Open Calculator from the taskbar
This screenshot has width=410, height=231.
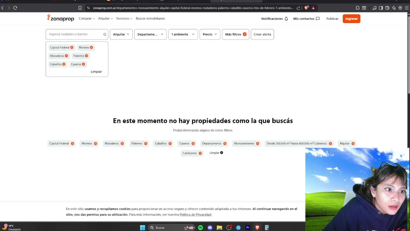coord(266,227)
